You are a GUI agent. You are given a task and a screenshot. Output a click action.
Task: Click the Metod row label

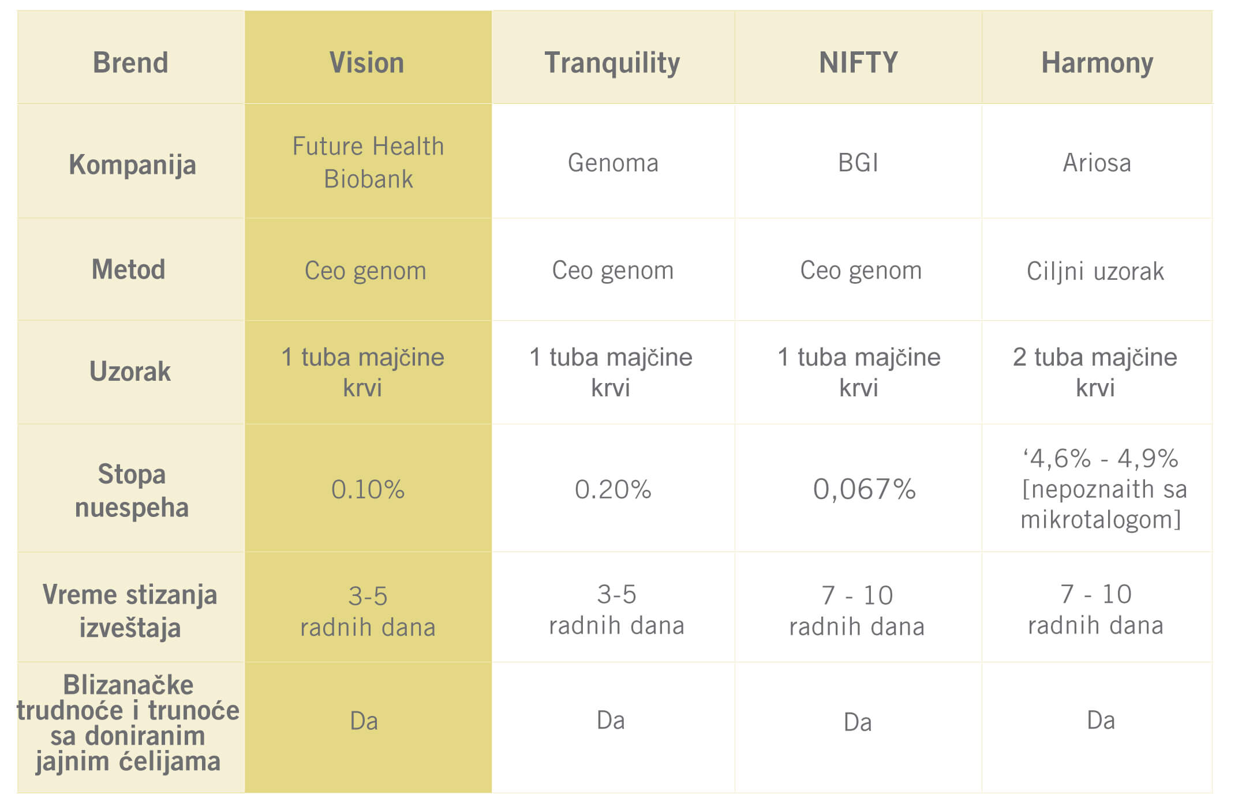tap(129, 269)
